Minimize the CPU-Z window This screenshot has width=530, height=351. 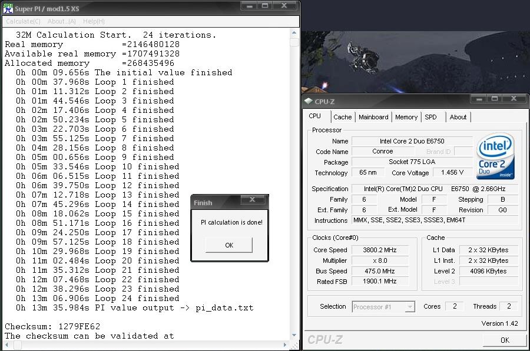pyautogui.click(x=479, y=99)
